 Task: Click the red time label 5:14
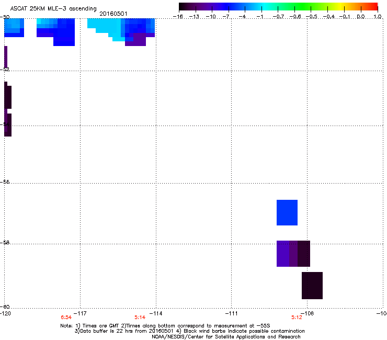click(x=140, y=318)
